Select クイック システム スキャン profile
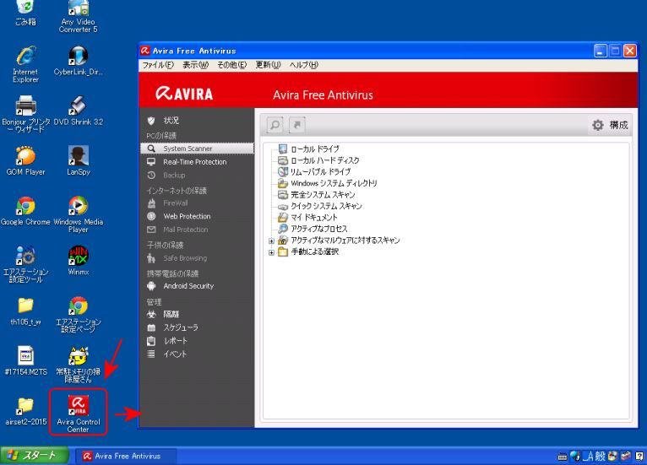This screenshot has height=465, width=647. pyautogui.click(x=326, y=206)
